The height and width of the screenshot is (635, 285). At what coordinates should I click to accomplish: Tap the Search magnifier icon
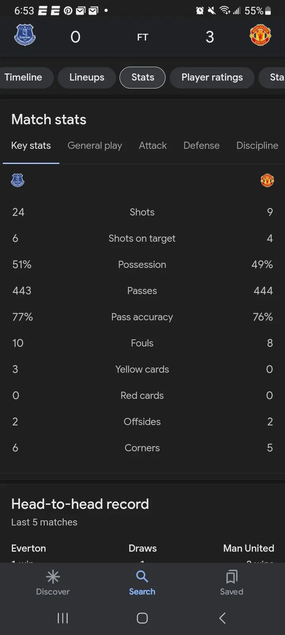point(142,576)
